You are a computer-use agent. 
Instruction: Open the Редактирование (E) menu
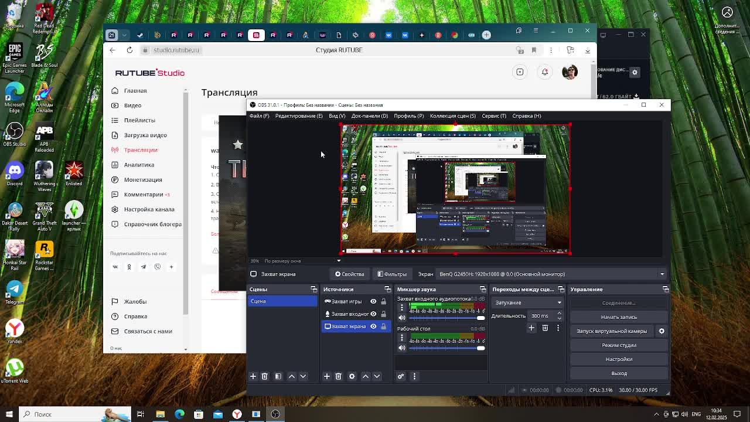click(x=299, y=116)
